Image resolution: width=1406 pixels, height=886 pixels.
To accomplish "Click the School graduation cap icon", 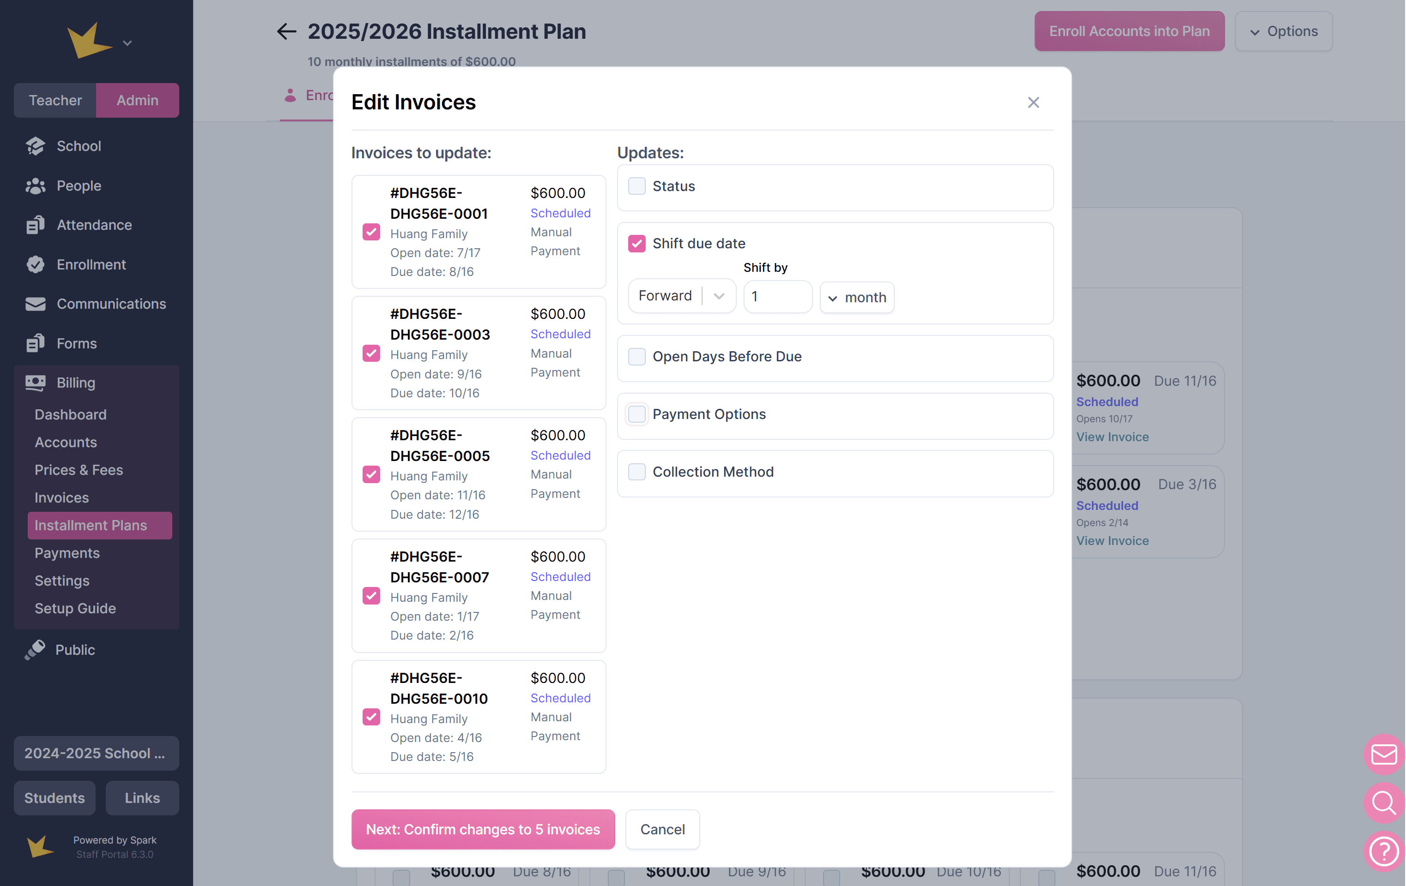I will (36, 146).
